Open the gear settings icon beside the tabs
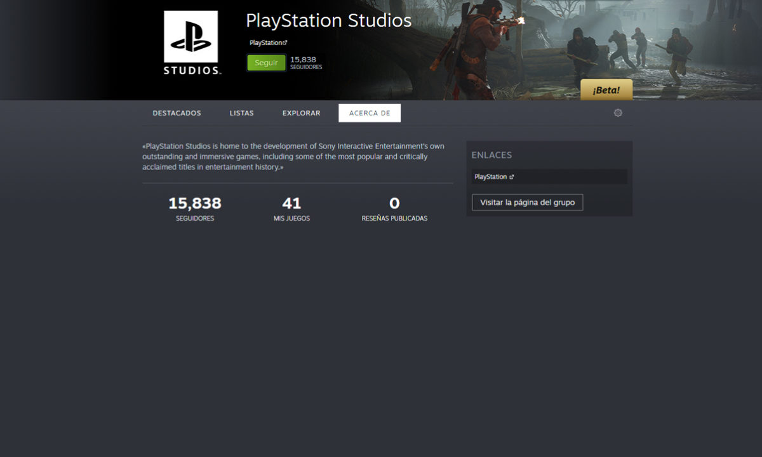This screenshot has width=762, height=457. point(618,113)
